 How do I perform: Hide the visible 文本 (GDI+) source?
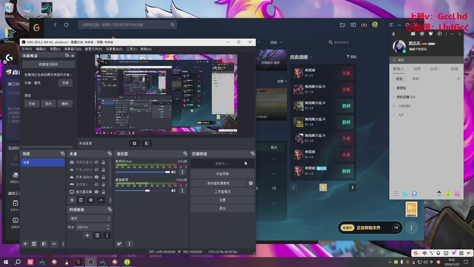click(x=97, y=177)
